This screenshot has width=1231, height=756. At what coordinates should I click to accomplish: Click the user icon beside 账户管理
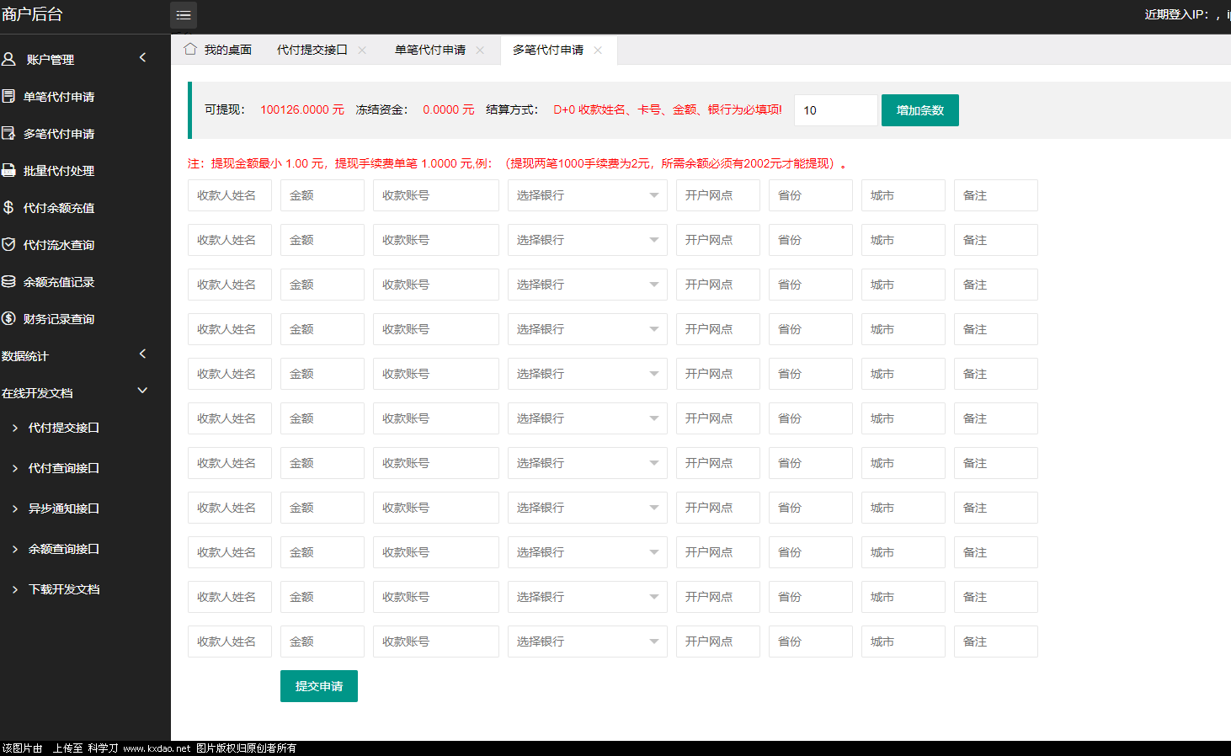coord(8,59)
